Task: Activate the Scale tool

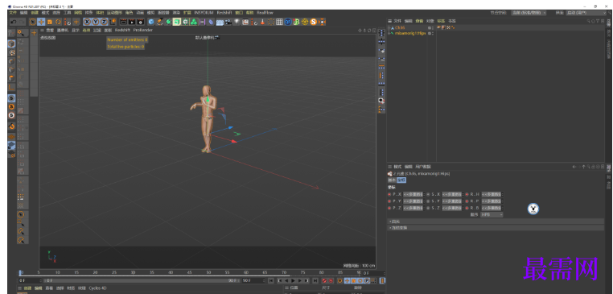Action: [50, 22]
